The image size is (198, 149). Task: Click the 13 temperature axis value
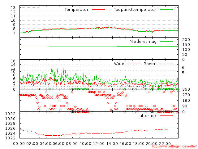coord(13,7)
